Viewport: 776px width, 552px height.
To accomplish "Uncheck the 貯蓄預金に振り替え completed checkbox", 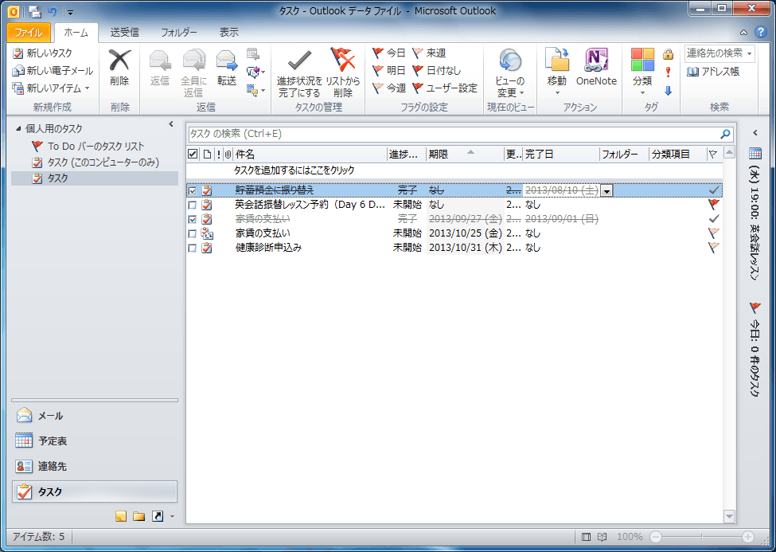I will tap(193, 190).
